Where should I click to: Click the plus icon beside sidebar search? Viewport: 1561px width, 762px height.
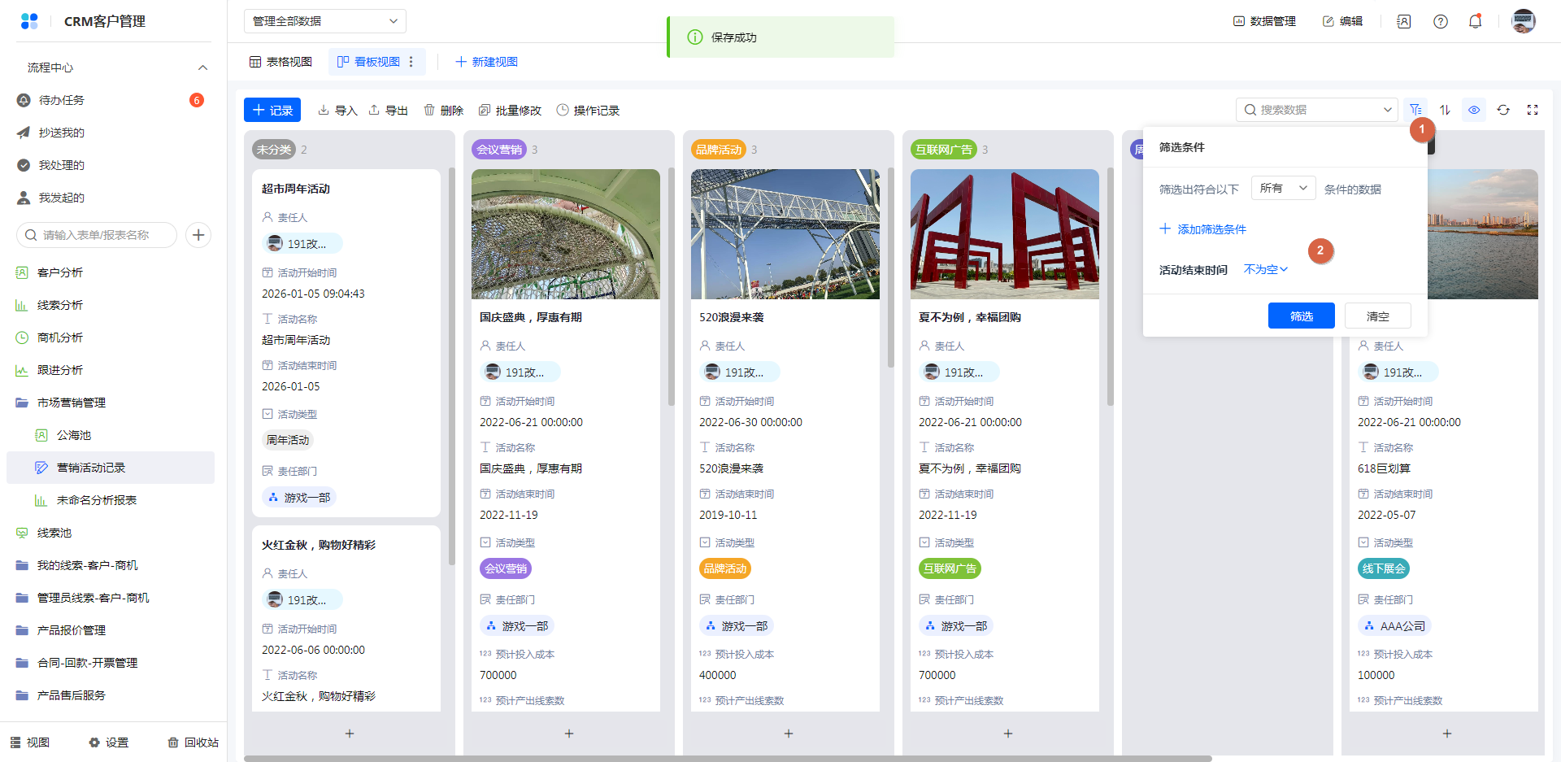click(x=198, y=235)
